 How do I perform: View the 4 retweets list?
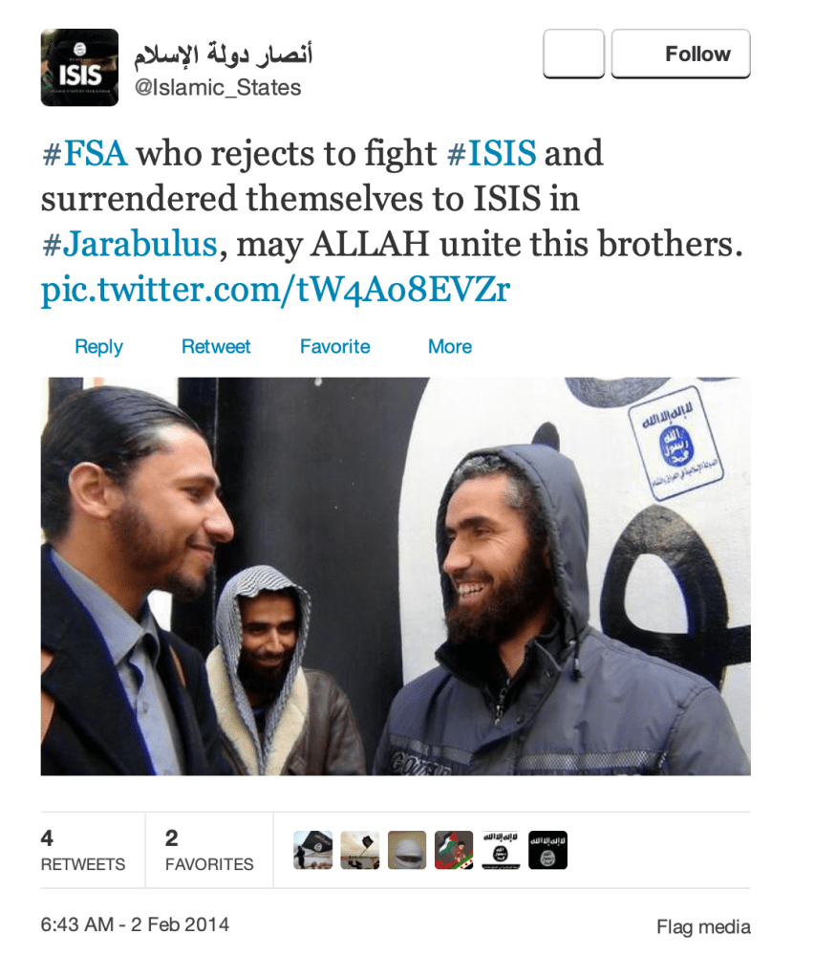83,850
